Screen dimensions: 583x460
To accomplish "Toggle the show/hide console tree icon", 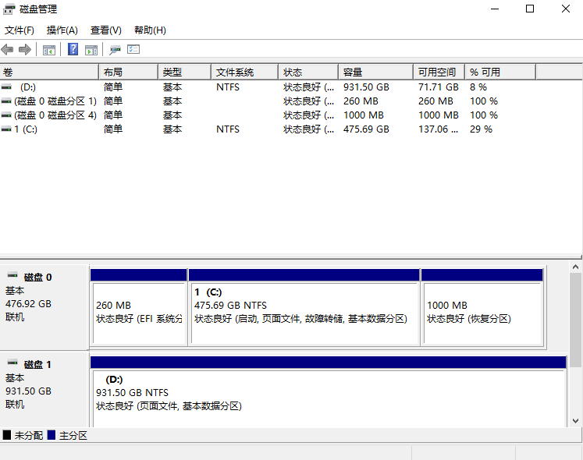I will [x=49, y=50].
